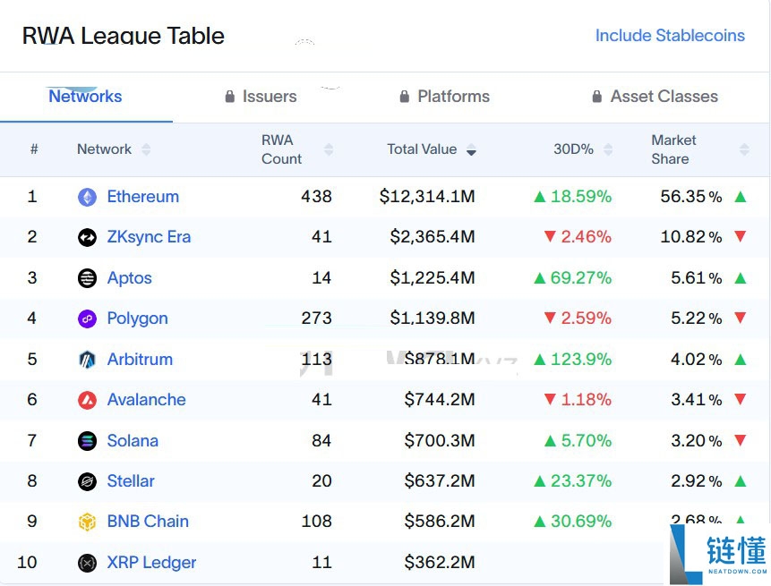Image resolution: width=771 pixels, height=586 pixels.
Task: Click the RWA Count column header text
Action: point(282,149)
